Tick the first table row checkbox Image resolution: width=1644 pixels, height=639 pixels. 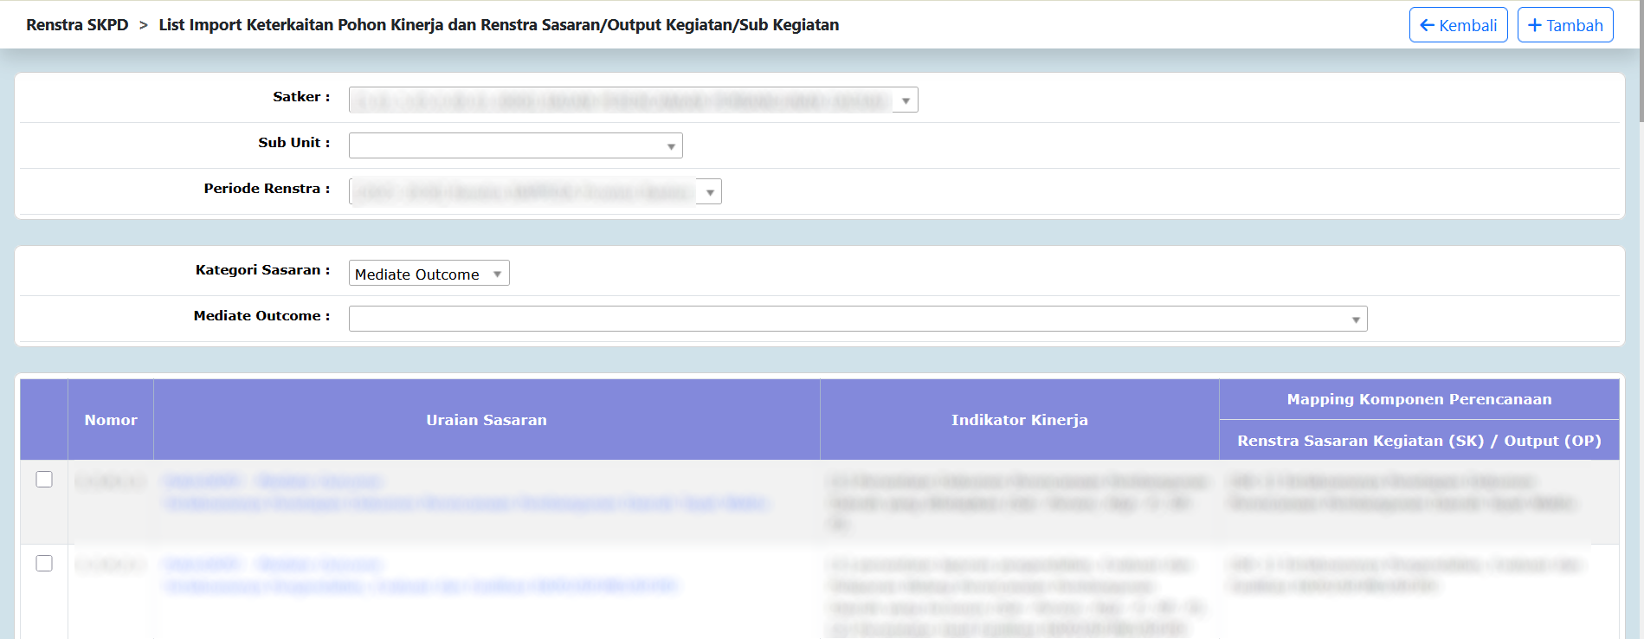click(x=44, y=480)
